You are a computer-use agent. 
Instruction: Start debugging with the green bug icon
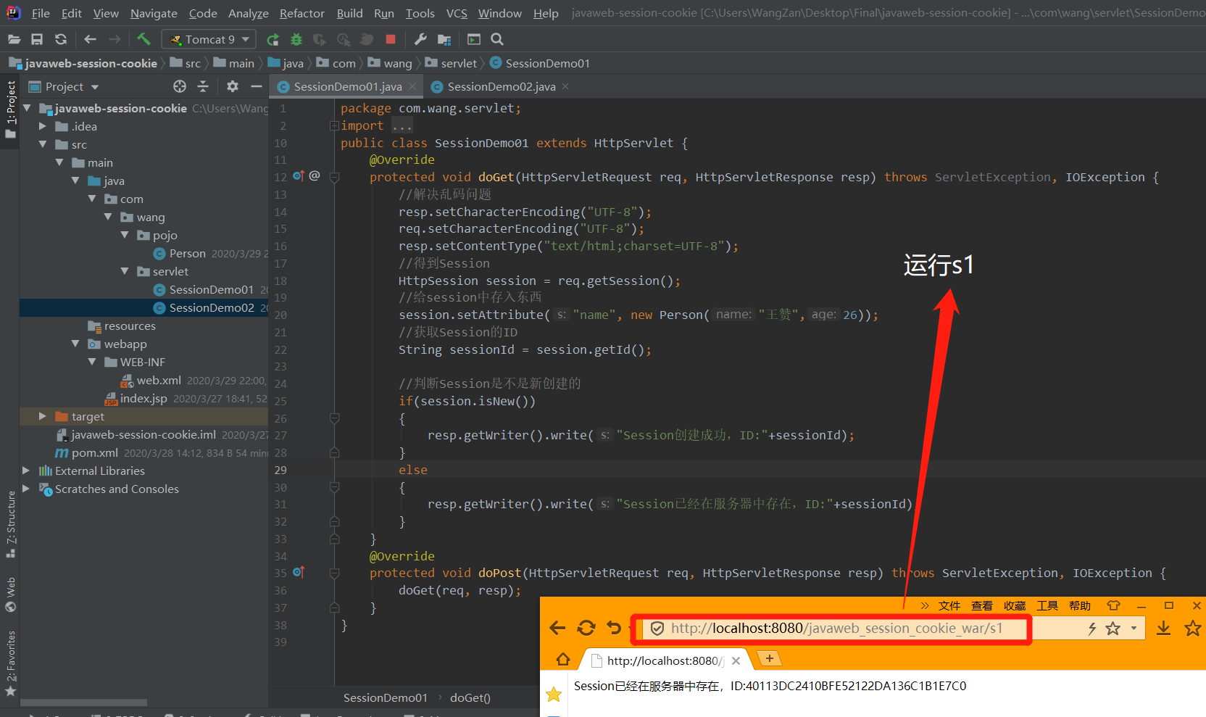[296, 39]
